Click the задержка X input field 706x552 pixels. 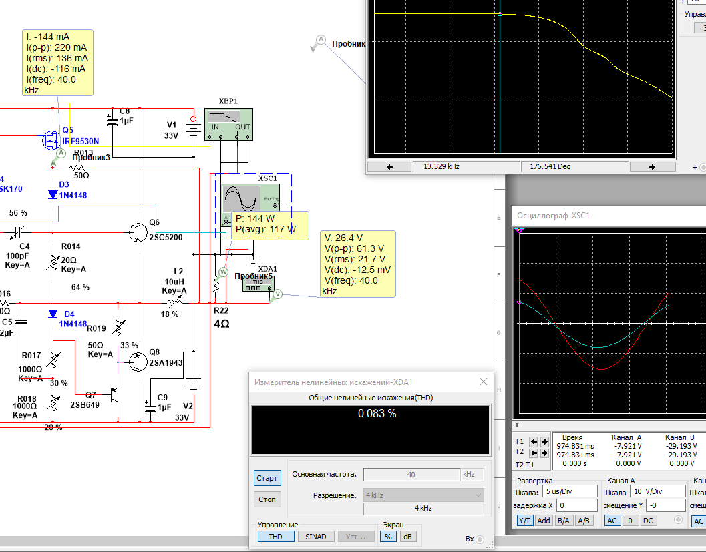577,505
